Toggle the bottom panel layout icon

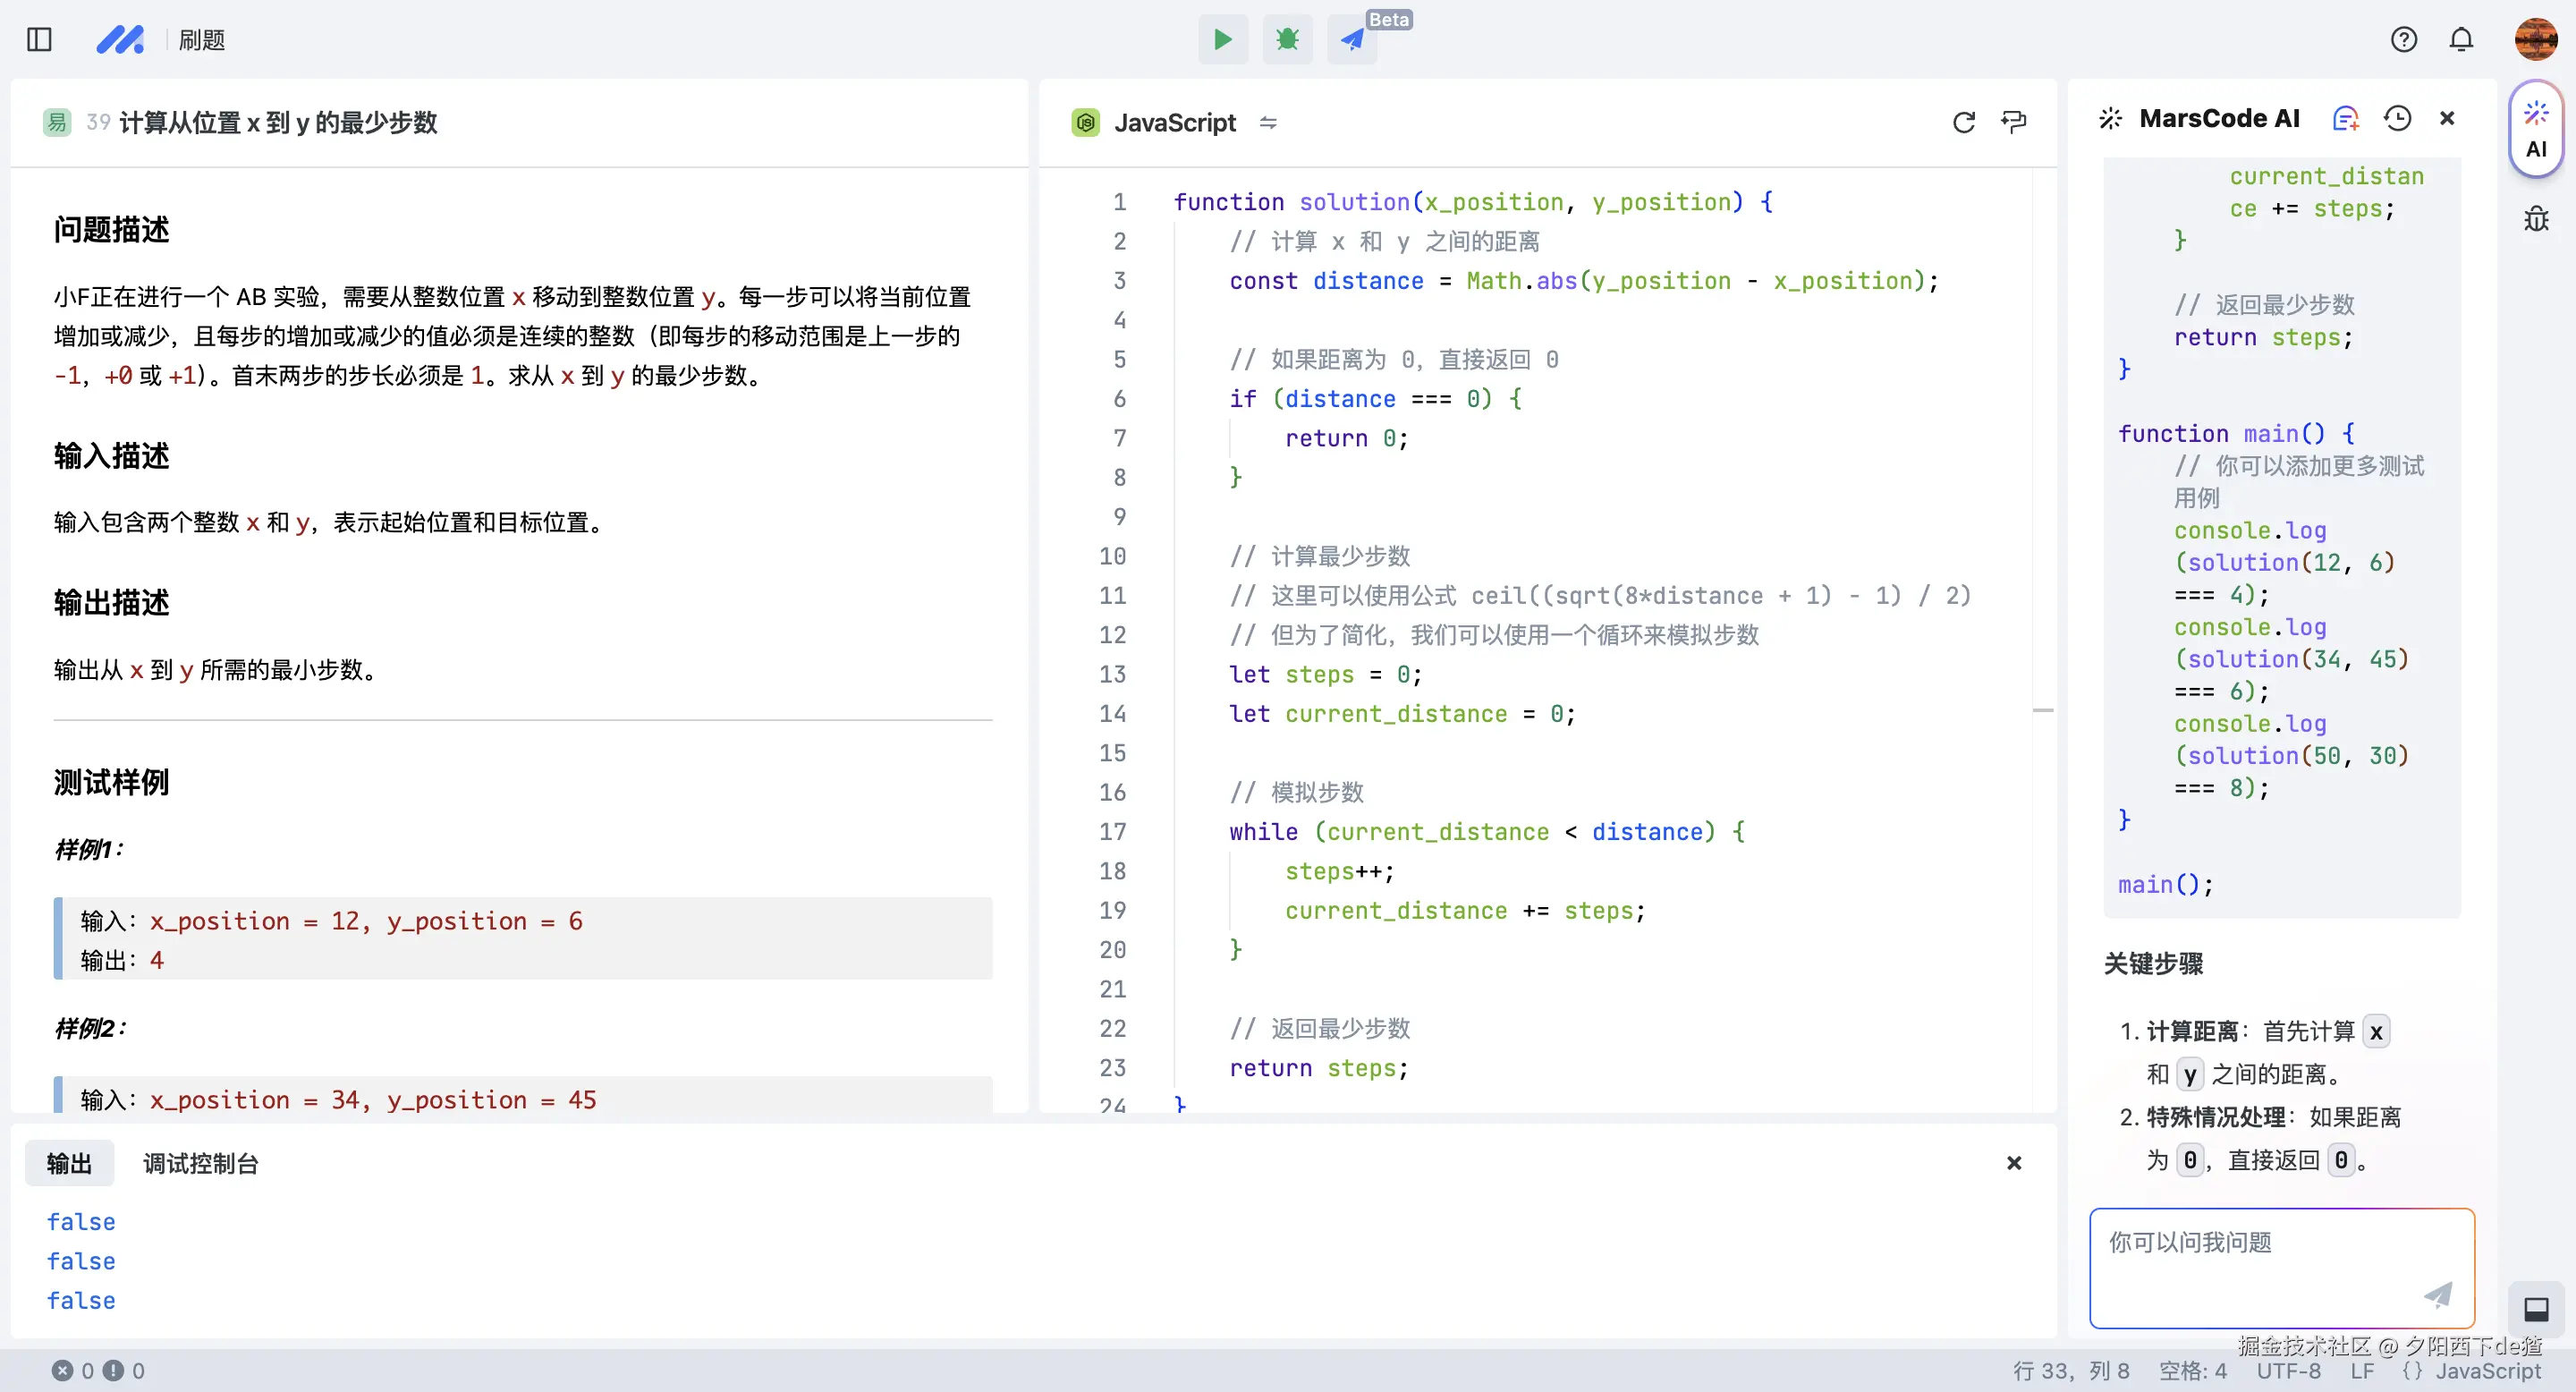coord(2535,1309)
